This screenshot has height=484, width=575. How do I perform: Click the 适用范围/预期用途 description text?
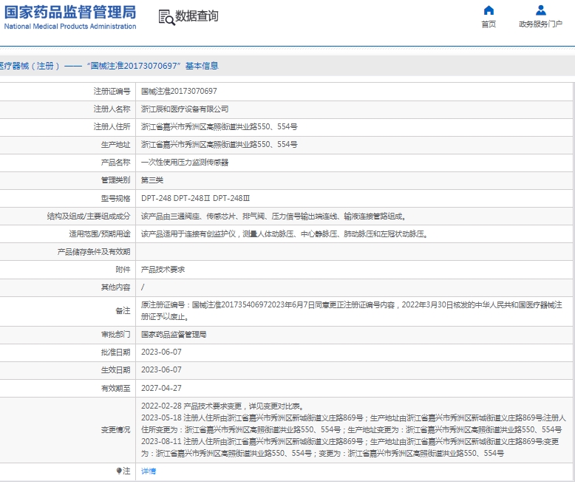(x=285, y=234)
